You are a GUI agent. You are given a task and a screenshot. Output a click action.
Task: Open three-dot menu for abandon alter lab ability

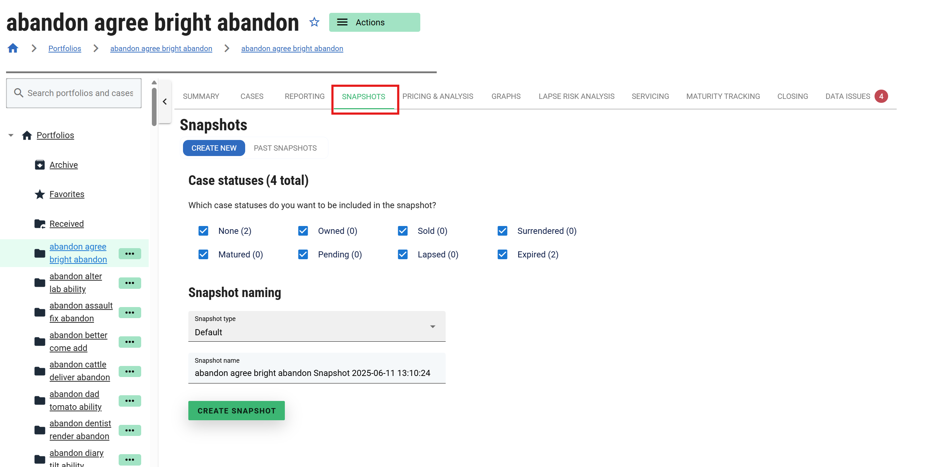[x=130, y=283]
